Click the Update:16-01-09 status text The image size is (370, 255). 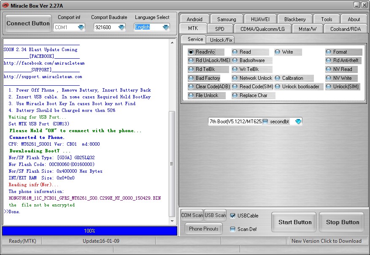(x=101, y=241)
